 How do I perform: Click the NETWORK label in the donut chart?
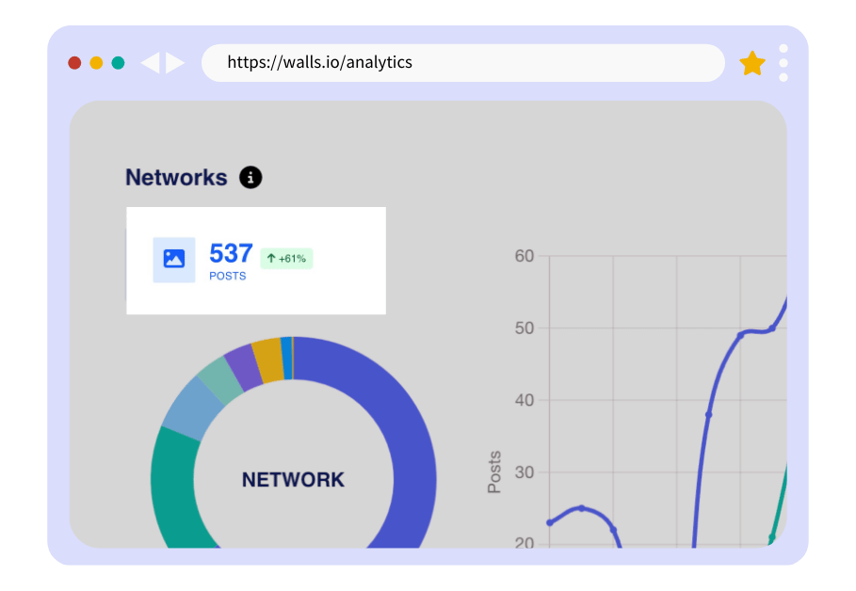click(292, 479)
